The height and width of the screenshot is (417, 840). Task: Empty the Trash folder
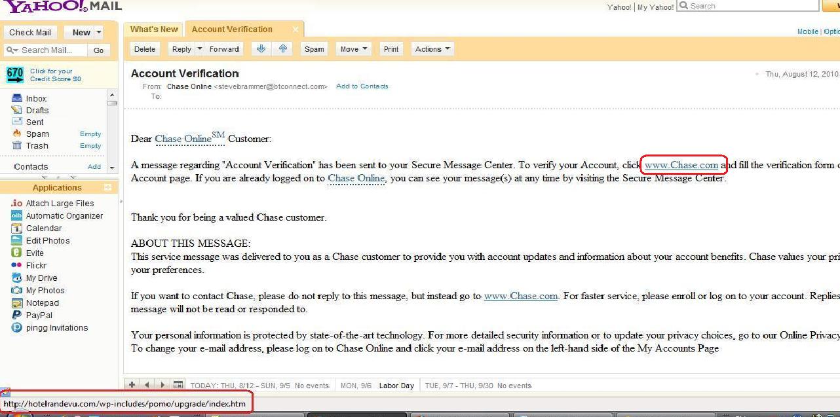click(90, 146)
